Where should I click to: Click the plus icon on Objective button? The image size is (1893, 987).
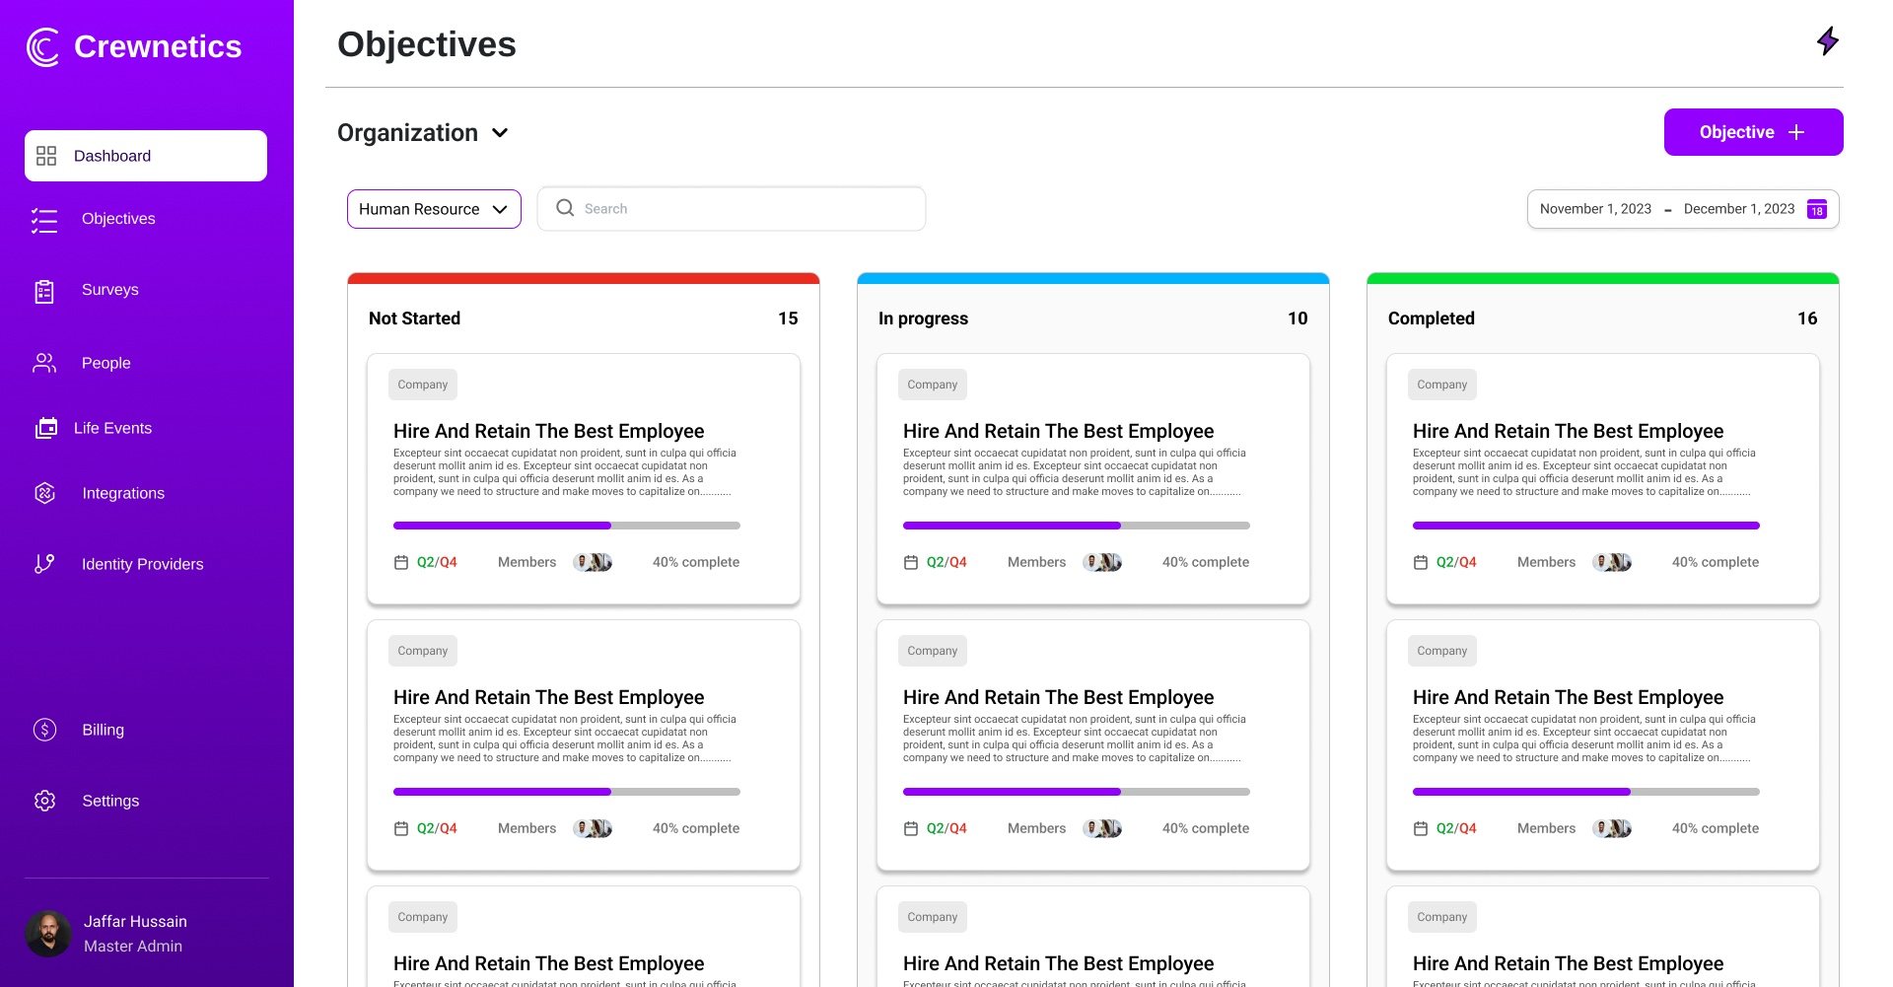click(1796, 132)
